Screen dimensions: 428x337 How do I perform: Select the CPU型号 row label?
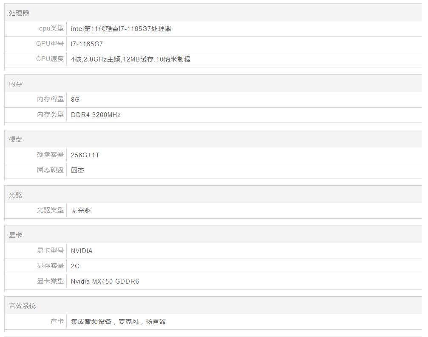(50, 44)
